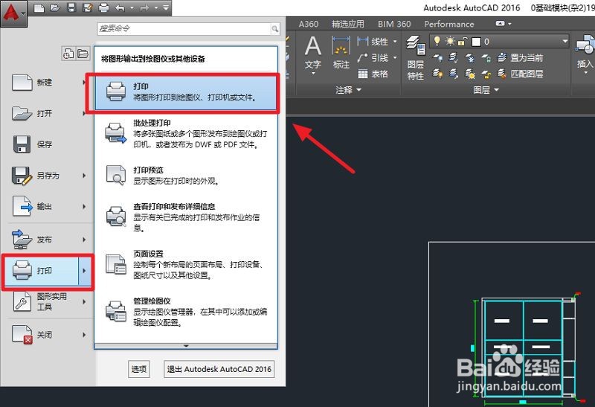Expand the 打印 submenu arrow
This screenshot has height=407, width=595.
point(85,271)
